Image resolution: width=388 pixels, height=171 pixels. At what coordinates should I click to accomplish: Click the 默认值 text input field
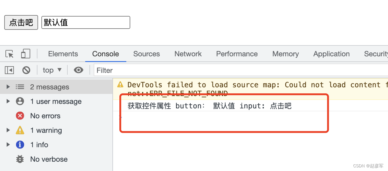pyautogui.click(x=86, y=23)
